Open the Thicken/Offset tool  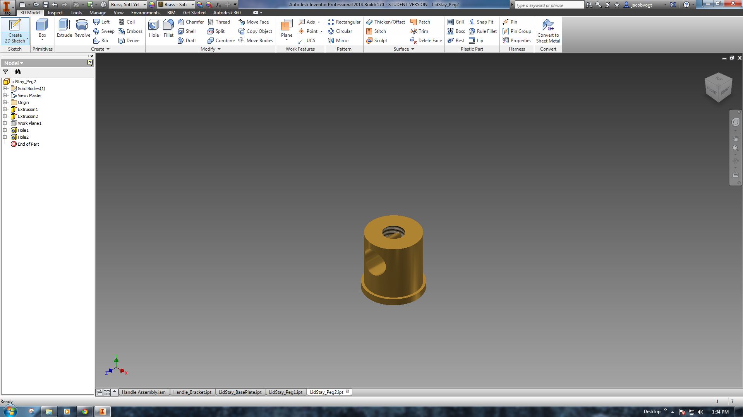point(386,22)
